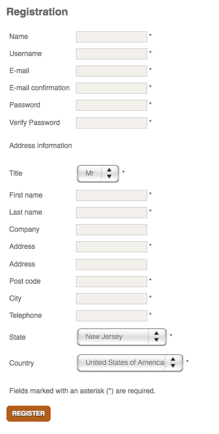Expand the Country dropdown list
This screenshot has width=219, height=434.
click(x=130, y=363)
